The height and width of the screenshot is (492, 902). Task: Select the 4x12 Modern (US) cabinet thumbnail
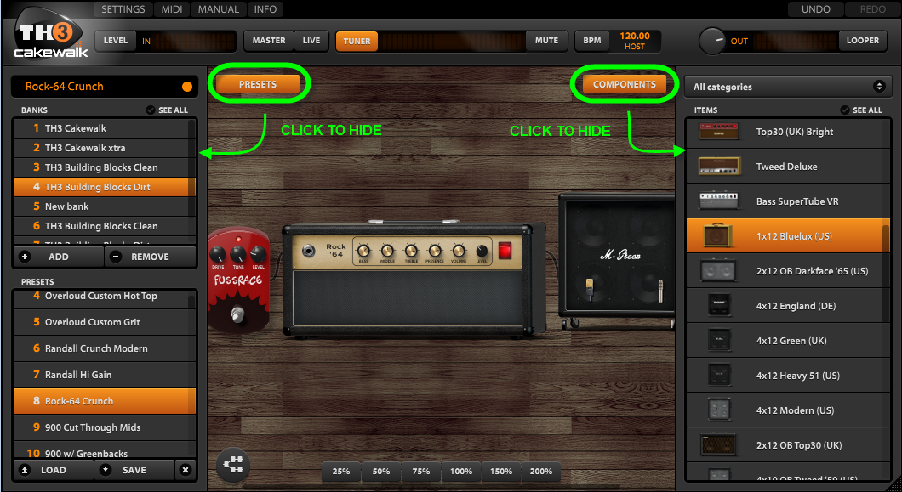[719, 410]
